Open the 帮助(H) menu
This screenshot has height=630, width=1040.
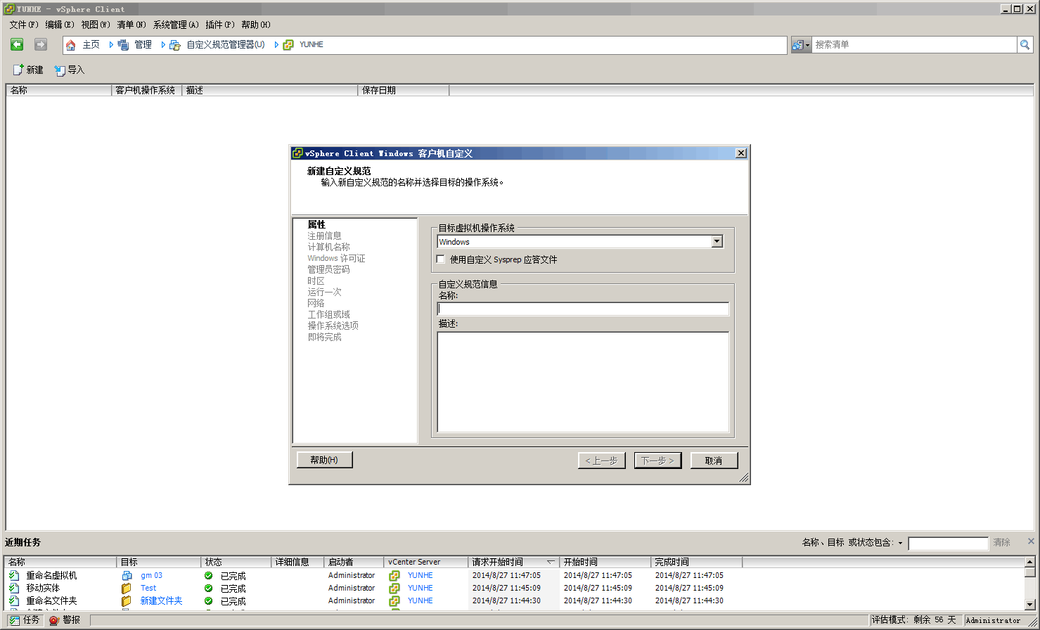(x=256, y=25)
